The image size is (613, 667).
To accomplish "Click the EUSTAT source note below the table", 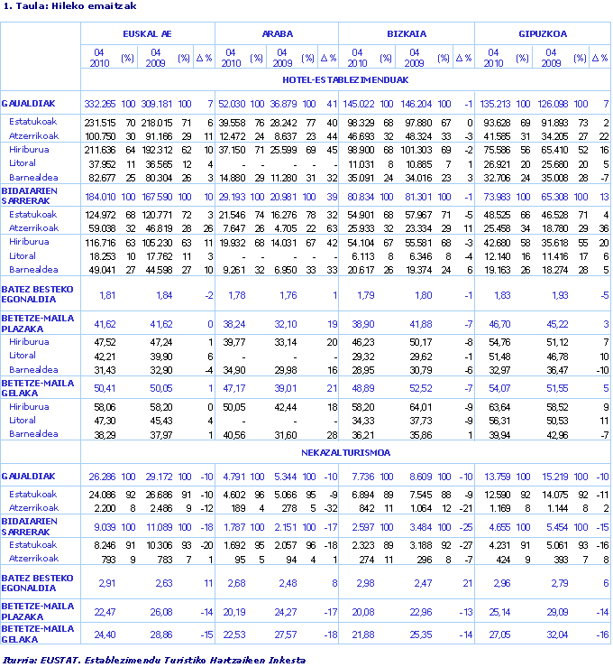I will [x=153, y=660].
